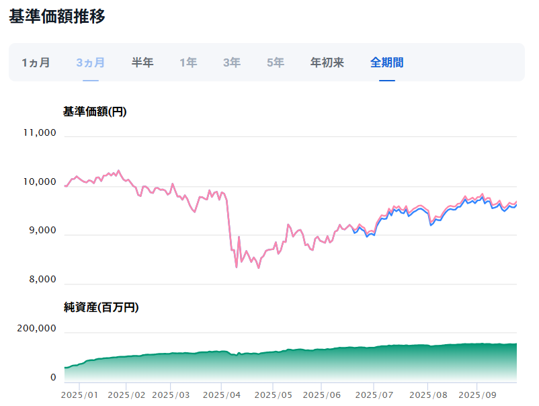Click the 1年 period tab
539x406 pixels.
(x=188, y=63)
